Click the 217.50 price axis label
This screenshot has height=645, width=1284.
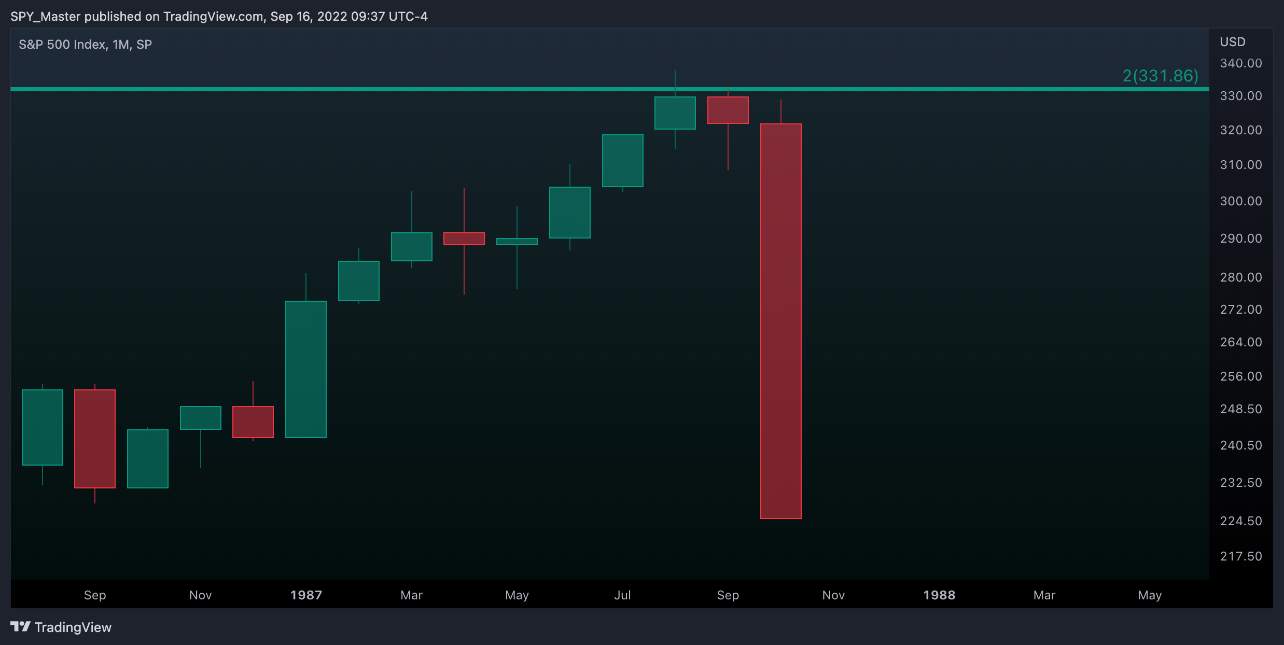[x=1241, y=556]
